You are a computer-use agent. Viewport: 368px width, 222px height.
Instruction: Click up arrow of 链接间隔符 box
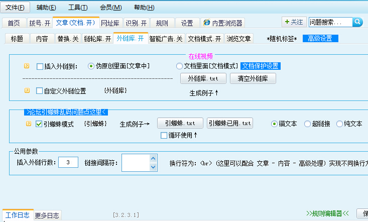(153, 159)
